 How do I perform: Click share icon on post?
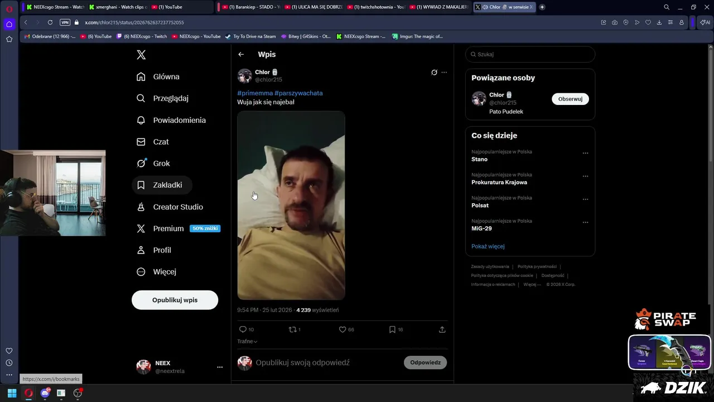[442, 329]
